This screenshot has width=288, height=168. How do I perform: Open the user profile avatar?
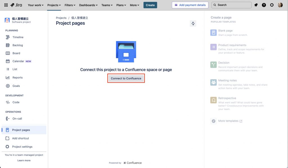[x=280, y=5]
